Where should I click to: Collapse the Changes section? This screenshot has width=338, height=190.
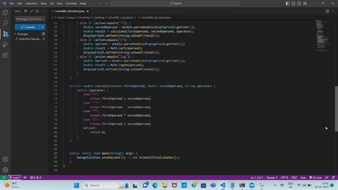[15, 34]
